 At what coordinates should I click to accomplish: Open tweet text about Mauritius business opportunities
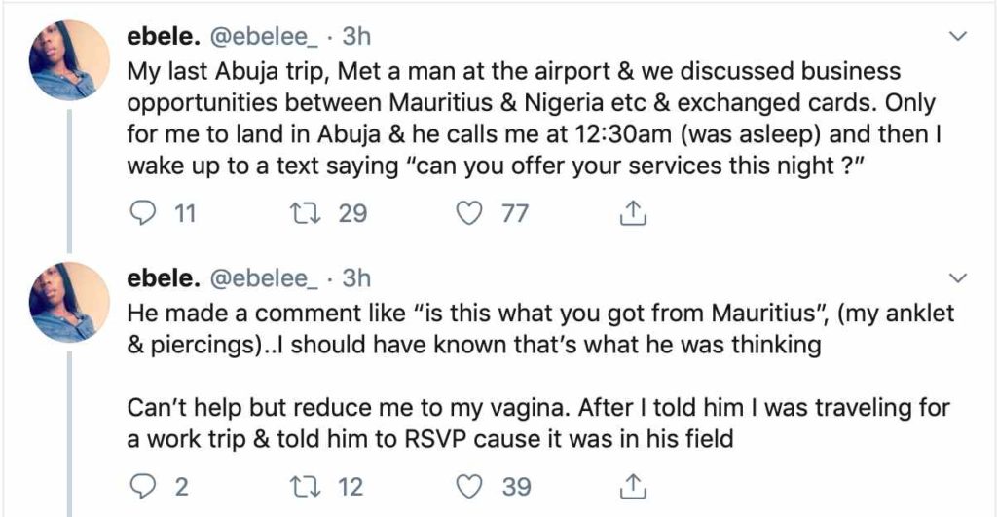[x=526, y=117]
